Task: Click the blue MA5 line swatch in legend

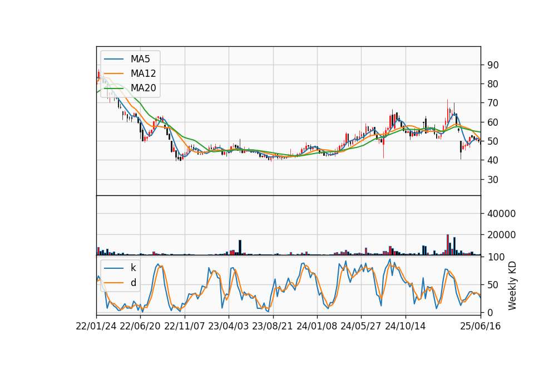Action: [113, 59]
